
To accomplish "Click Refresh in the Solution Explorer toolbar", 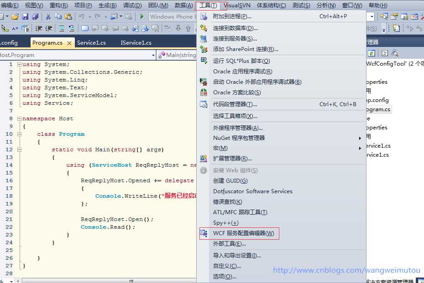I will coord(372,53).
